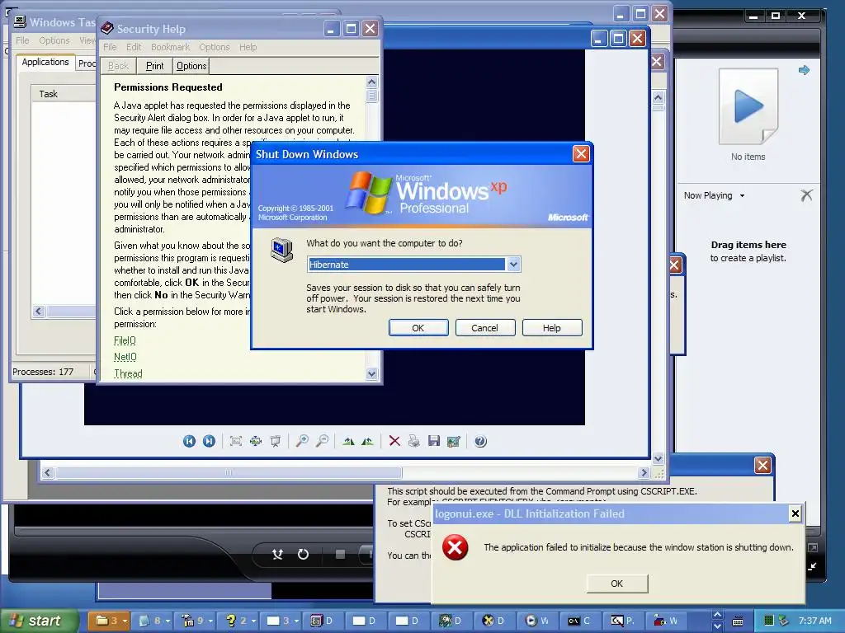Stop playback in Media Player
Image resolution: width=845 pixels, height=633 pixels.
[340, 554]
